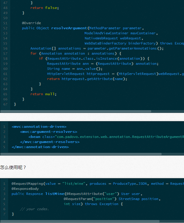
Task: Click horizontal scrollbar of XML config block
Action: (x=81, y=154)
